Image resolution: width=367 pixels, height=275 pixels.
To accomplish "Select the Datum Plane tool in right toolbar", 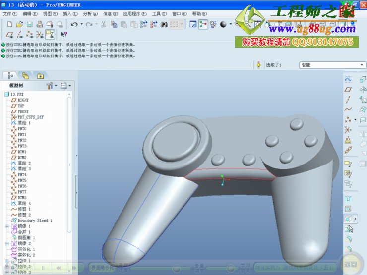I will 348,89.
